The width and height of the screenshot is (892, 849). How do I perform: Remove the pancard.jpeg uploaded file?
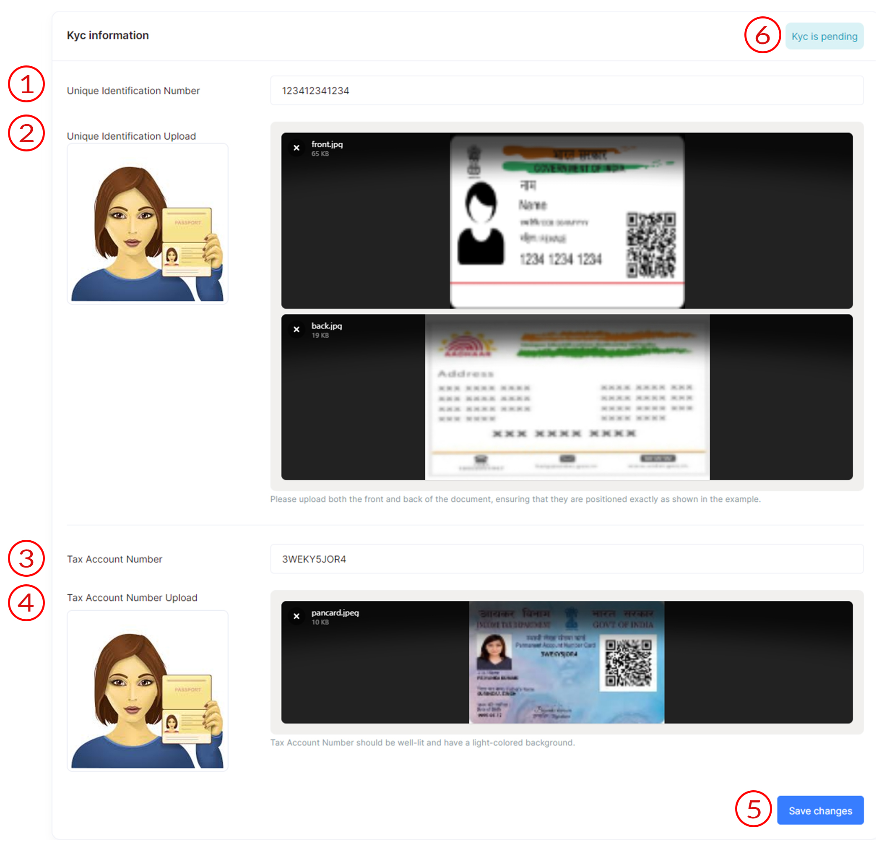pyautogui.click(x=296, y=616)
